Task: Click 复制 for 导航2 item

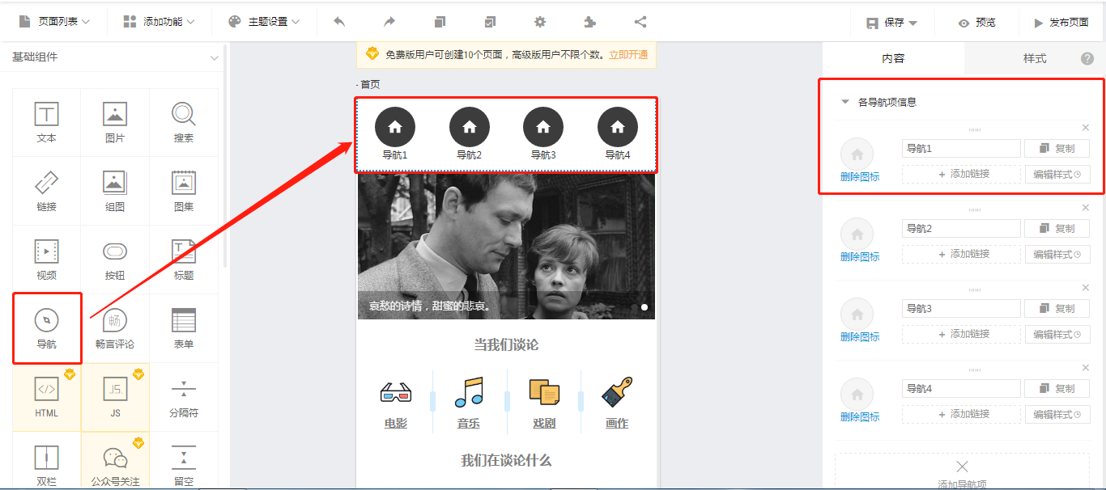Action: [x=1057, y=229]
